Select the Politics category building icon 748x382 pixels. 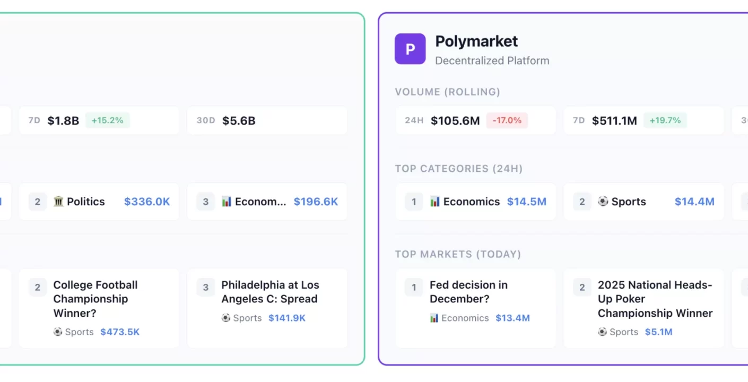[59, 202]
